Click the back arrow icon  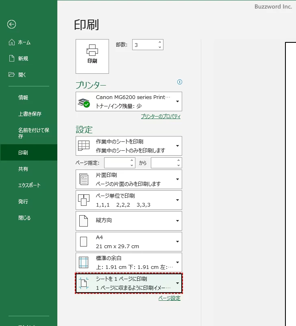coord(11,24)
